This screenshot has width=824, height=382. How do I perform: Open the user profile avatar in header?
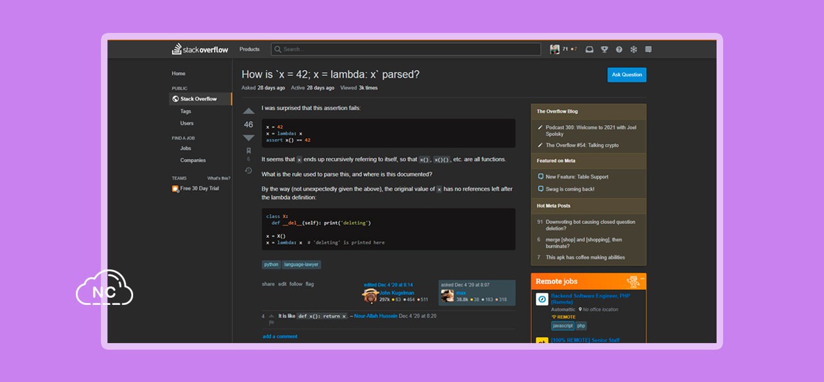[x=554, y=49]
